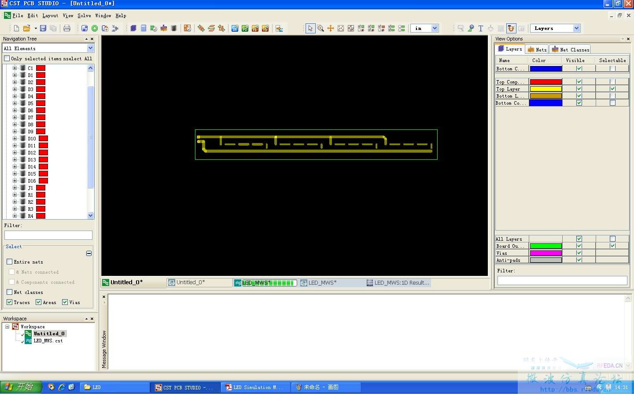634x396 pixels.
Task: Enable the Entire nets checkbox
Action: point(10,262)
